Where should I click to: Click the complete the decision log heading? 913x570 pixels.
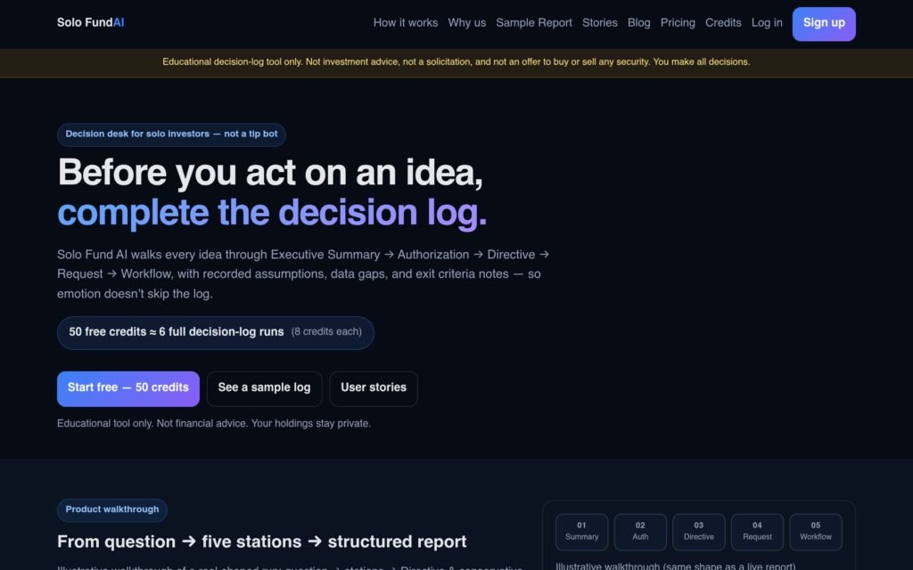pyautogui.click(x=272, y=212)
